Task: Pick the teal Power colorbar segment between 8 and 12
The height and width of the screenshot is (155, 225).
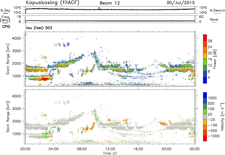Action: coord(205,68)
